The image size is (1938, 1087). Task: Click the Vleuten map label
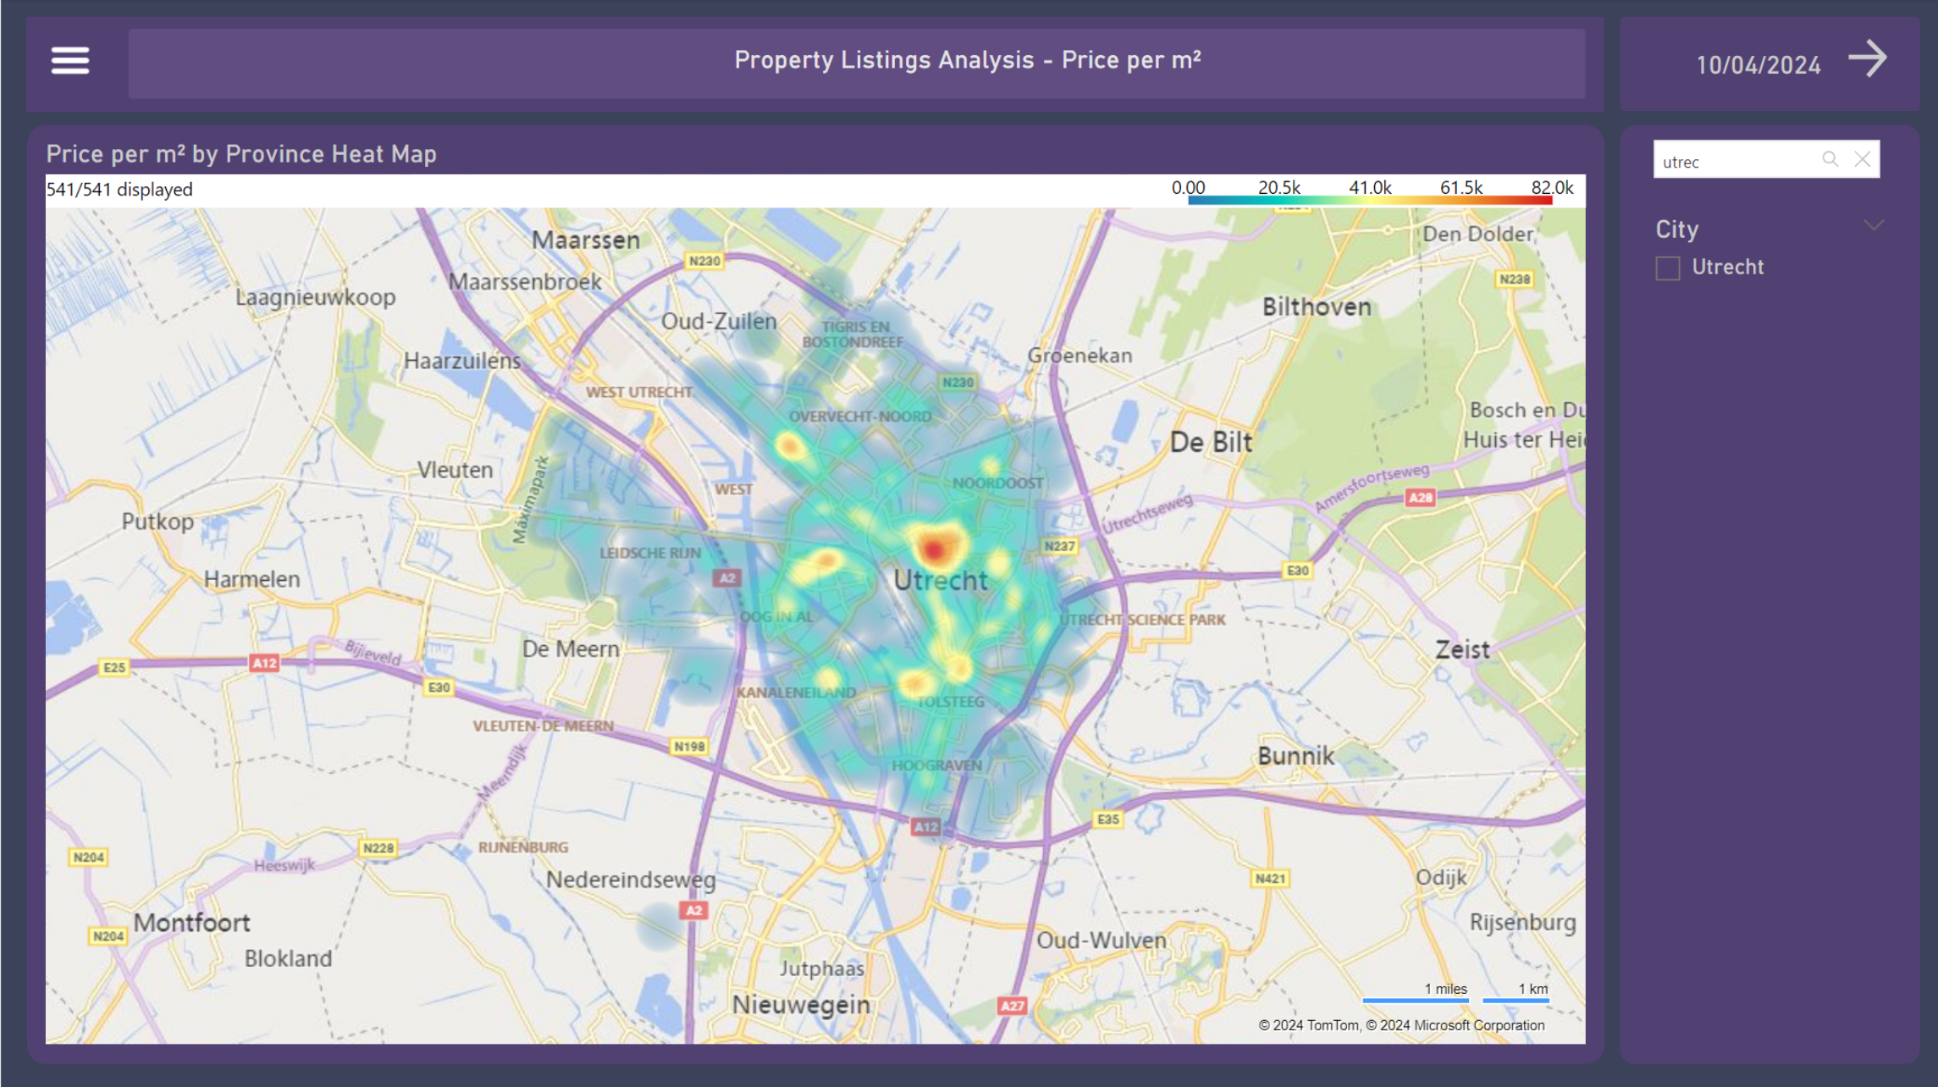click(x=455, y=470)
